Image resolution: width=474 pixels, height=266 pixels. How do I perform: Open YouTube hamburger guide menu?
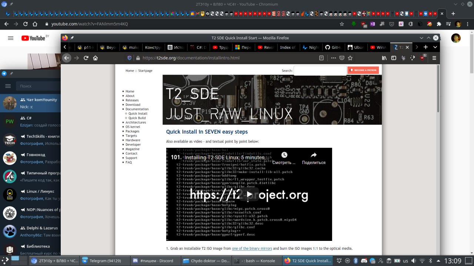click(10, 38)
